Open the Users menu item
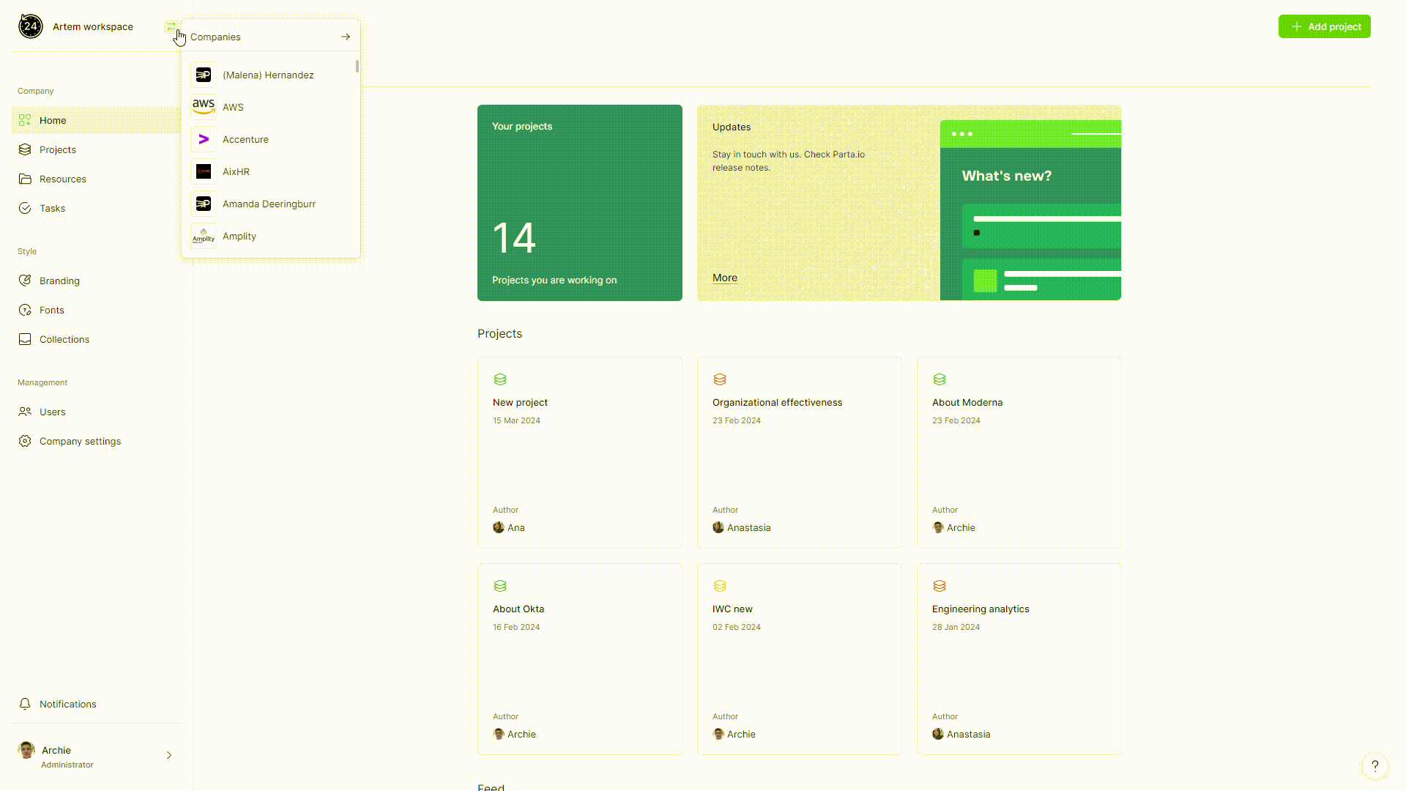The height and width of the screenshot is (791, 1406). 53,412
